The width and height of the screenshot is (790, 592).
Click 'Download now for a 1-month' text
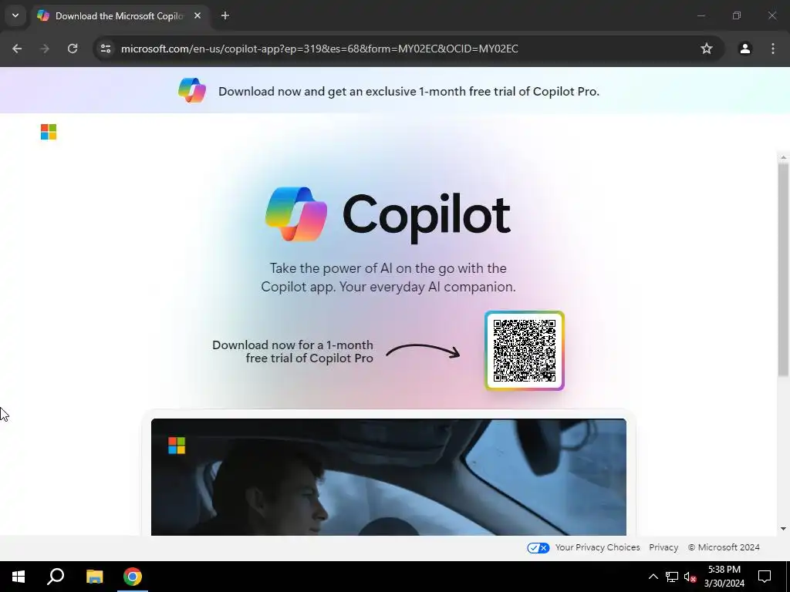point(292,345)
